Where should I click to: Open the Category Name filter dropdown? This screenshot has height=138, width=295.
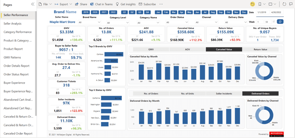click(148, 23)
